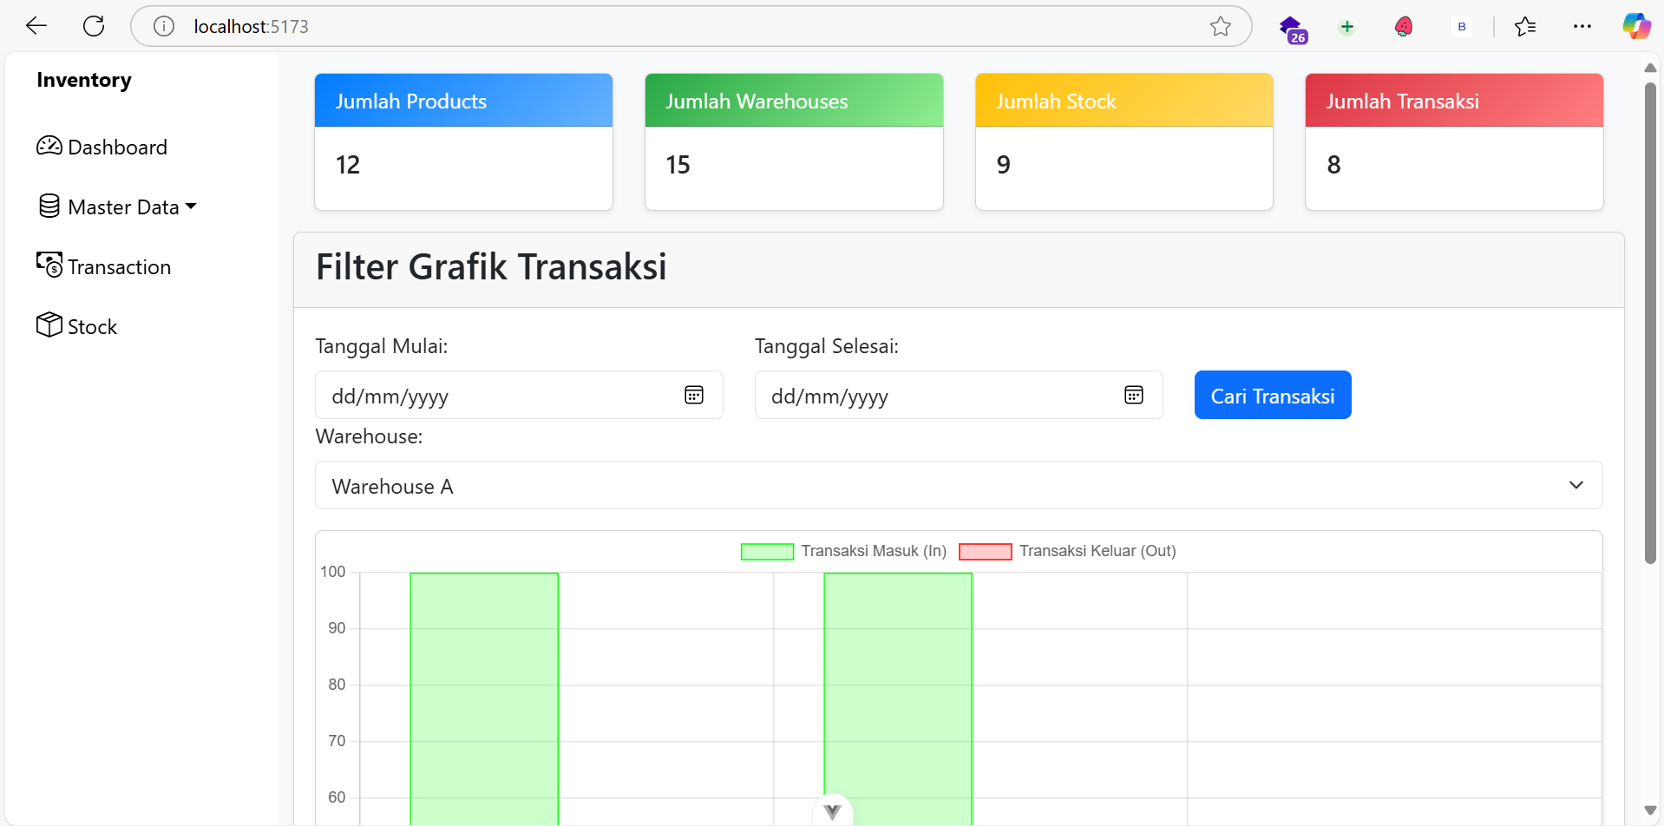Click the Master Data database icon

[49, 206]
